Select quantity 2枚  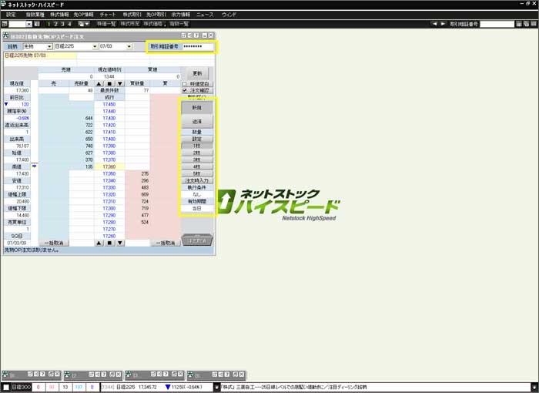(x=197, y=153)
